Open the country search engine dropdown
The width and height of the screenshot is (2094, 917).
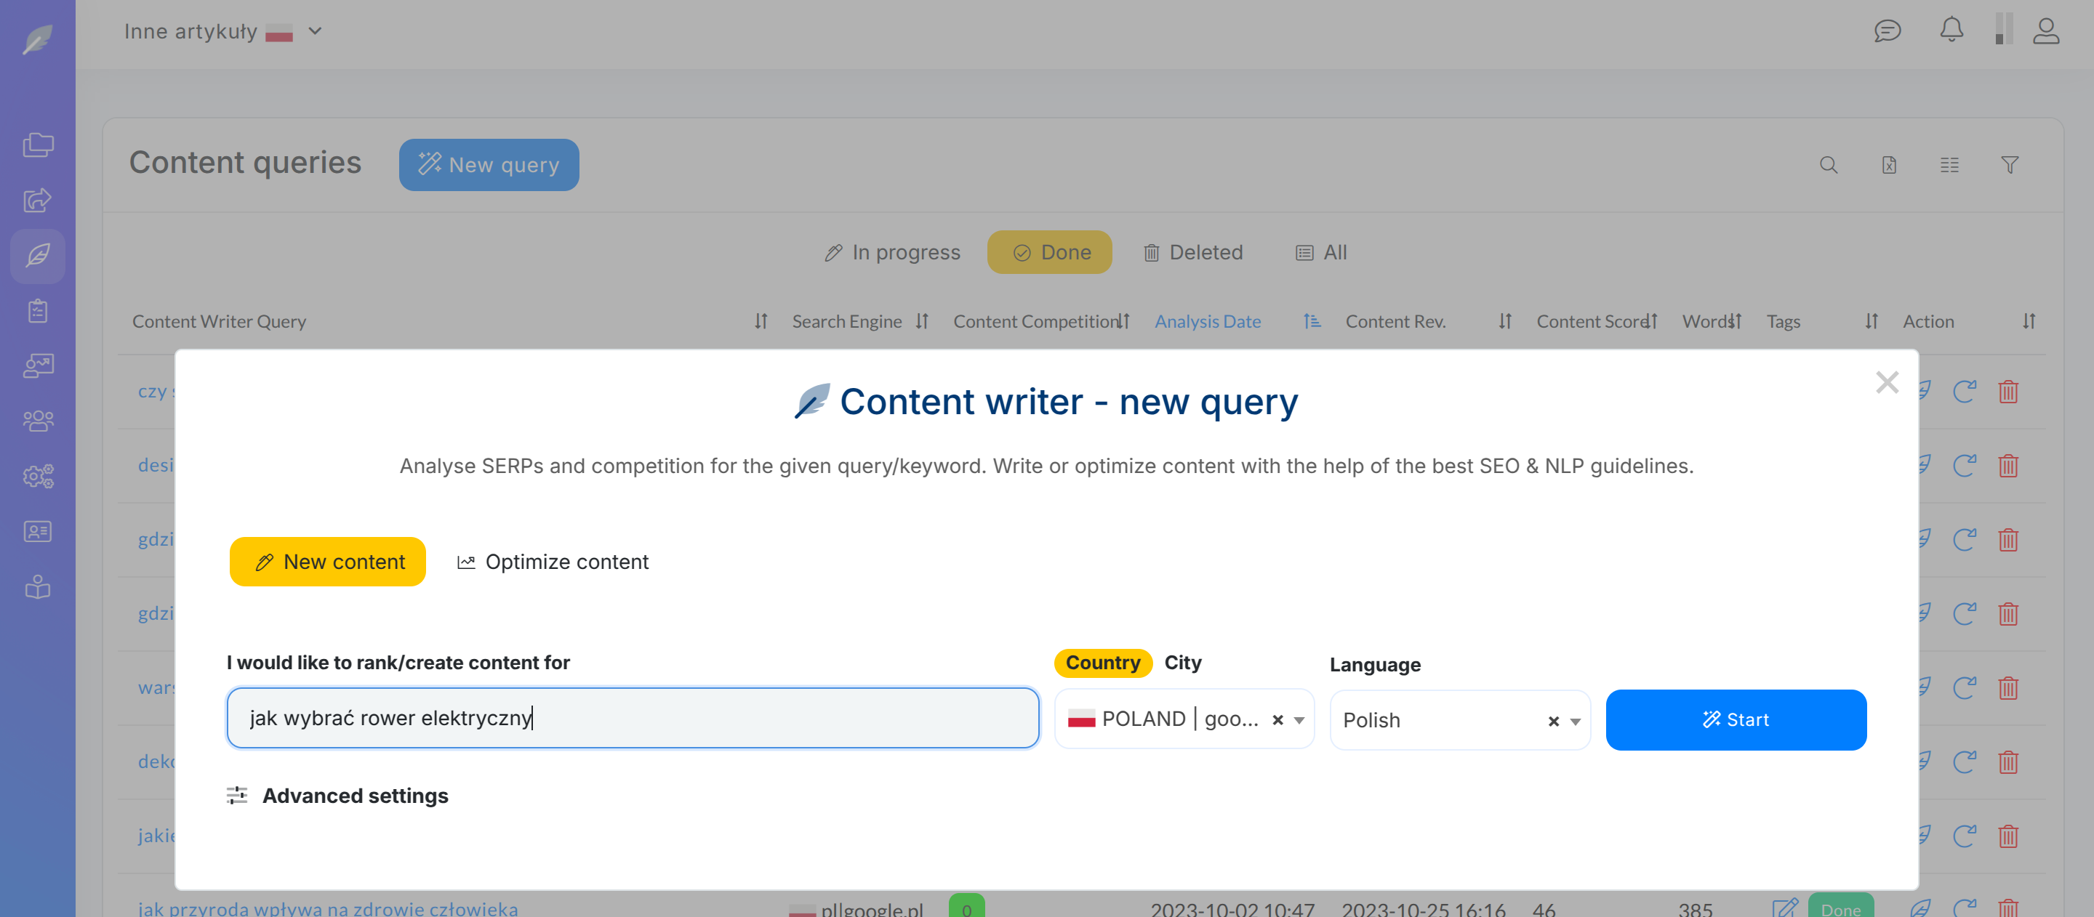point(1299,720)
